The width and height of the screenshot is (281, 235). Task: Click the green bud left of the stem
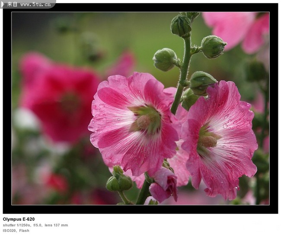pos(165,59)
